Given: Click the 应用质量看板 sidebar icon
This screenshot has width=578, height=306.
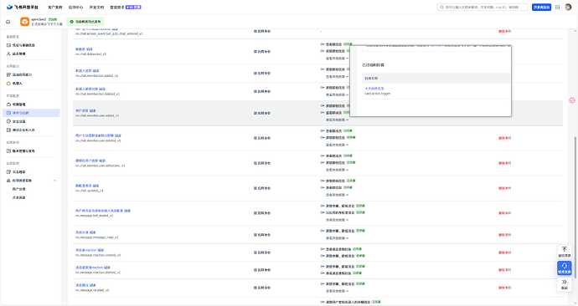Looking at the screenshot, I should [9, 181].
